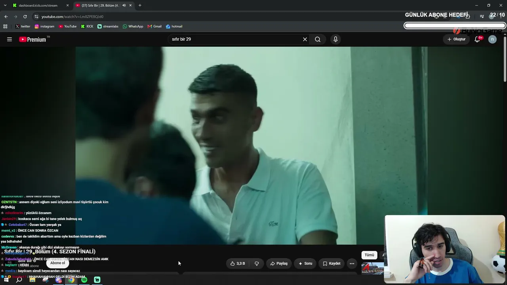Click the page vertical scrollbar
The image size is (507, 285).
[x=505, y=59]
